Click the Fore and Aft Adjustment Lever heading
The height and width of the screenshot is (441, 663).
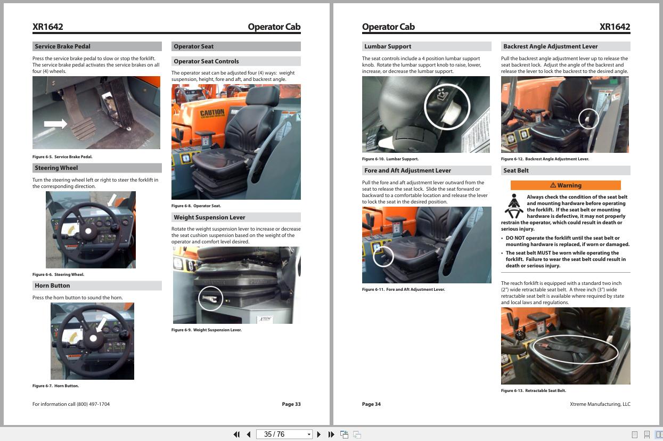(x=427, y=170)
